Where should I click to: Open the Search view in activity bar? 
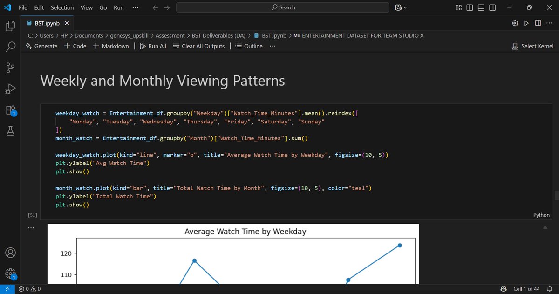coord(11,47)
